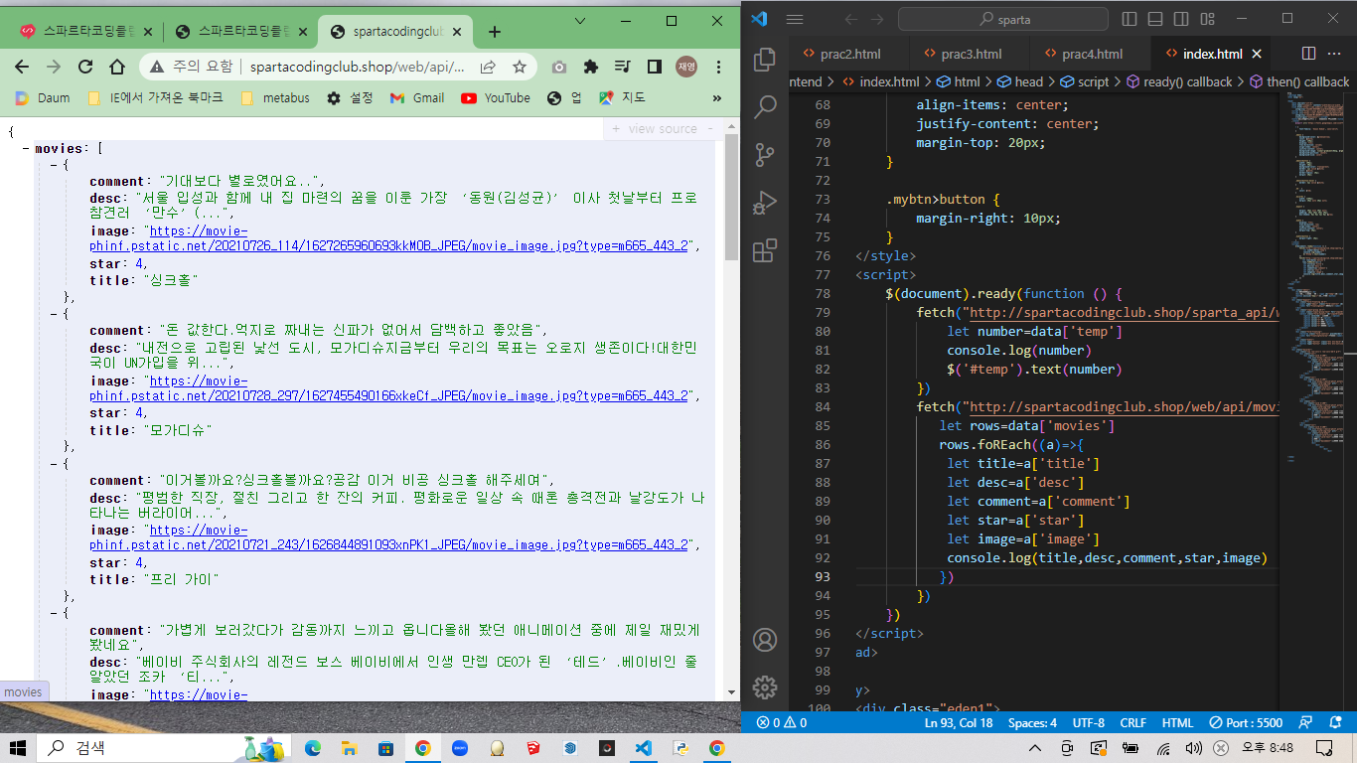Collapse the movies array

click(25, 149)
